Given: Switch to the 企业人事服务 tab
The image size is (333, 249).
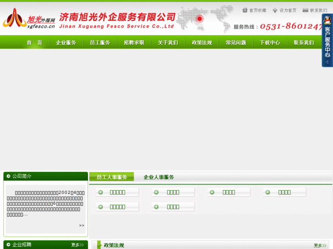Looking at the screenshot, I should 158,177.
